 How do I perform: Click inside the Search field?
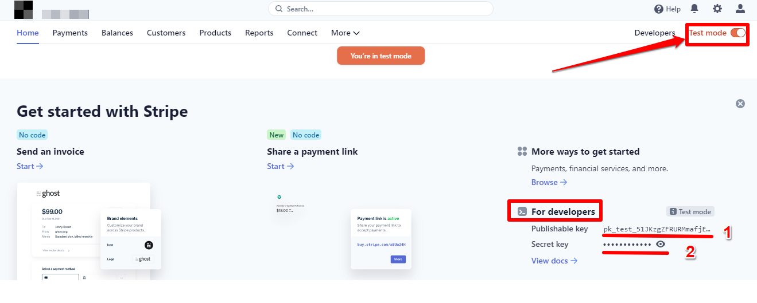(x=385, y=9)
